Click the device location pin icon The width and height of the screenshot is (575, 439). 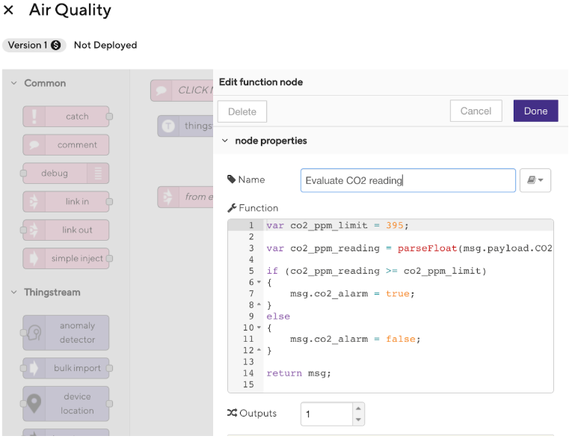coord(34,404)
